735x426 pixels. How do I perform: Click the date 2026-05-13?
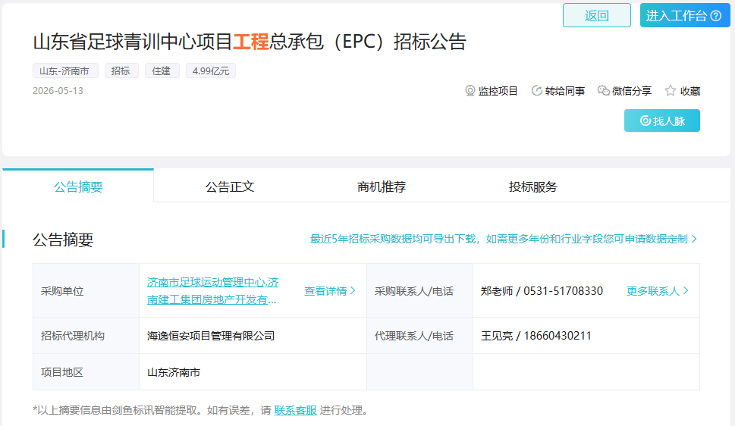coord(58,91)
